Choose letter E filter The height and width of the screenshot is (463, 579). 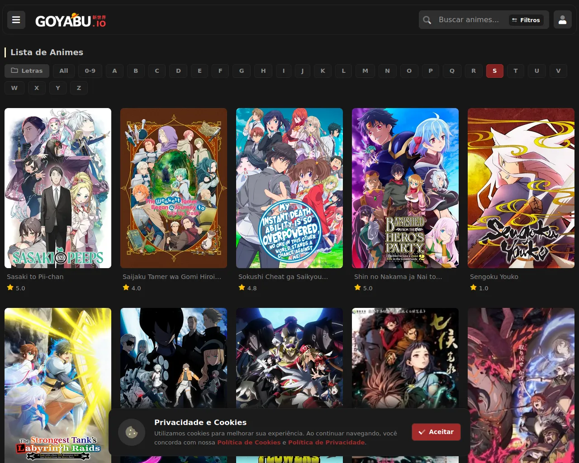click(199, 71)
